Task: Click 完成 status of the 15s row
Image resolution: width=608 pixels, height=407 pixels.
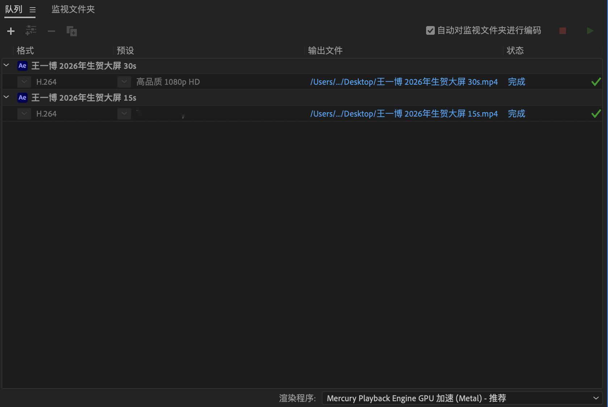Action: pos(516,114)
